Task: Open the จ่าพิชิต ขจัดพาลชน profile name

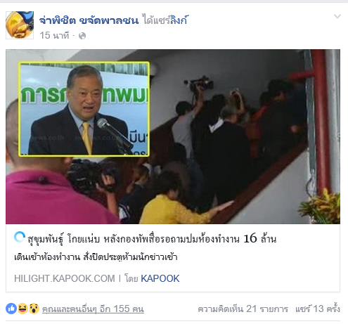Action: tap(89, 20)
